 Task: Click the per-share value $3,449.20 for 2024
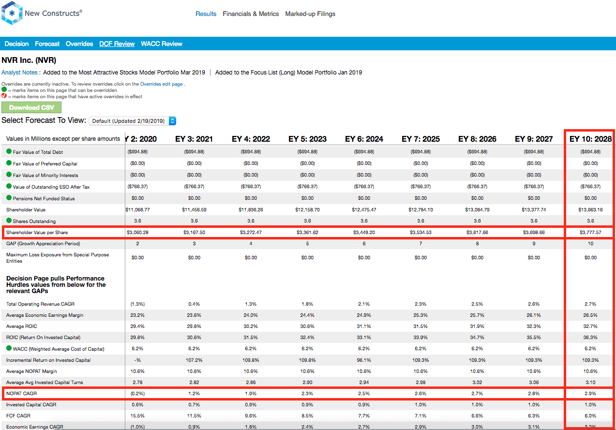[x=364, y=233]
